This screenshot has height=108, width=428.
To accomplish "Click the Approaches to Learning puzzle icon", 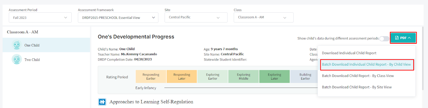I will 102,102.
